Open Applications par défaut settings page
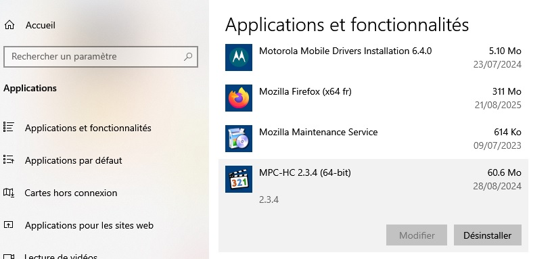 pyautogui.click(x=73, y=160)
